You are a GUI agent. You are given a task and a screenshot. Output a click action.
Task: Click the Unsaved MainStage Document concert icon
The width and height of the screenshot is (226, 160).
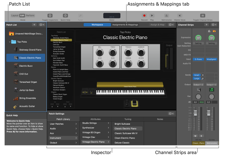tap(12, 34)
